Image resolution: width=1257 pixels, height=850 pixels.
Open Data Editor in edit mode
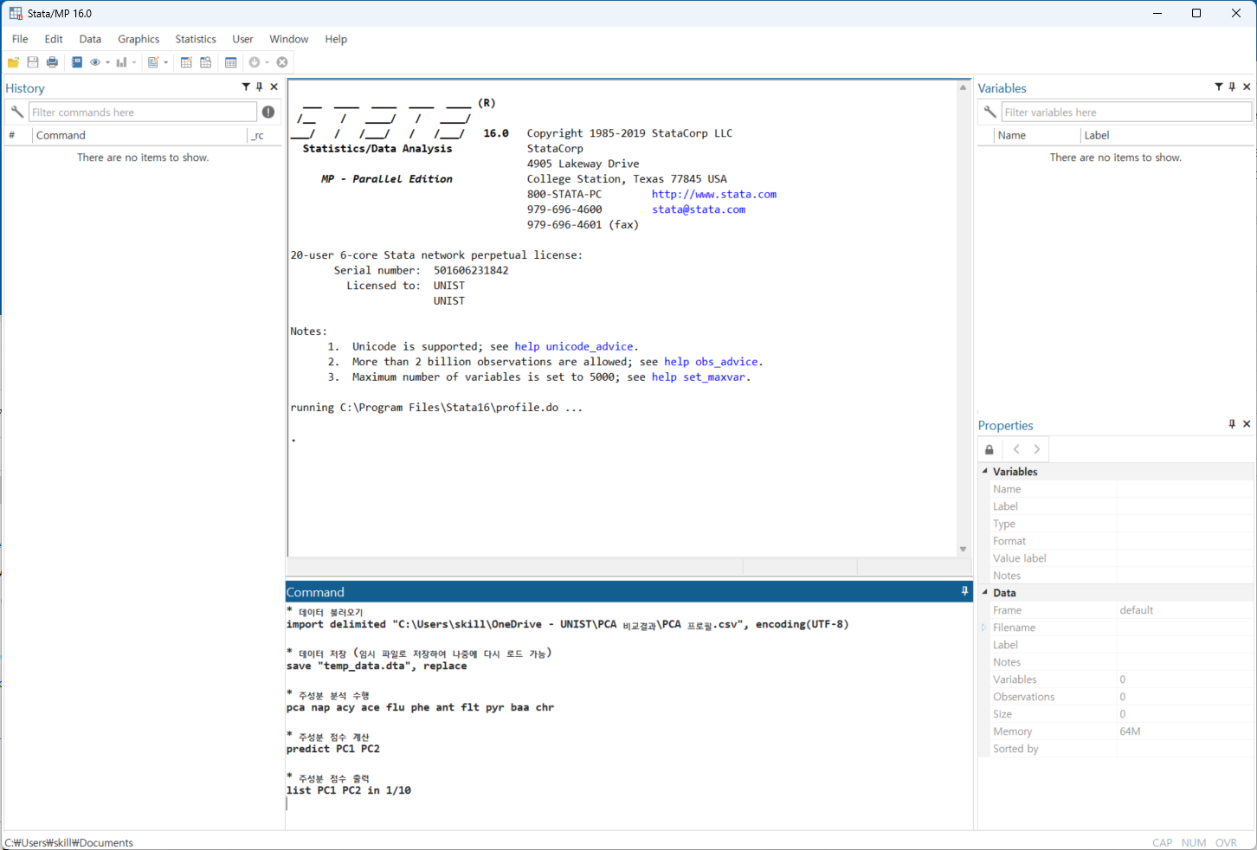coord(186,62)
